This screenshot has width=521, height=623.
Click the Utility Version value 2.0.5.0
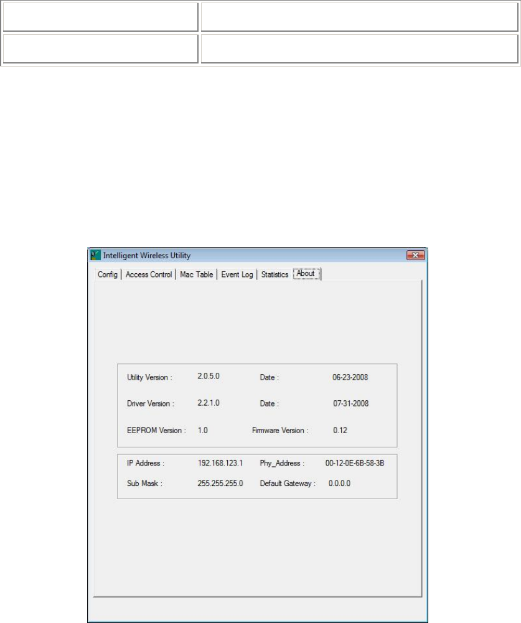pos(209,376)
